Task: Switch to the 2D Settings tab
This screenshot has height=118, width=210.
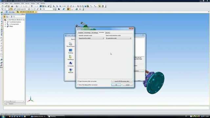Action: (x=95, y=33)
